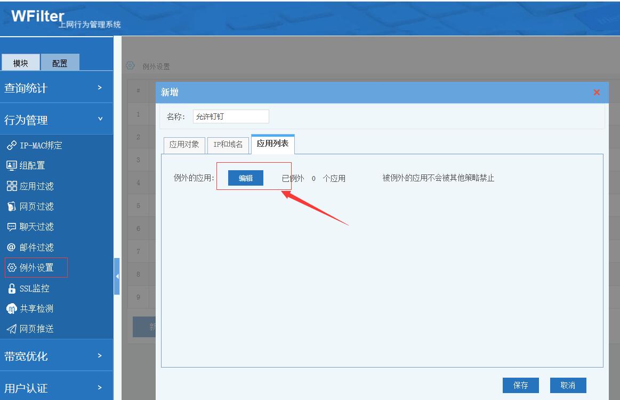620x400 pixels.
Task: Switch to the 应用对象 tab
Action: (x=183, y=144)
